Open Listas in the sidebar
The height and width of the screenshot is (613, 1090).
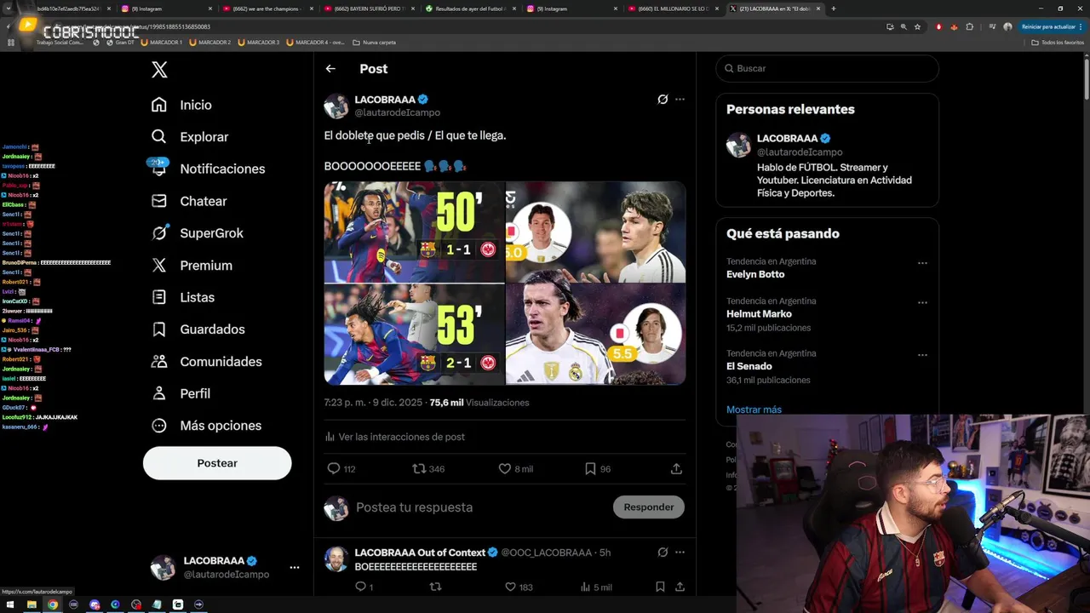(182, 297)
